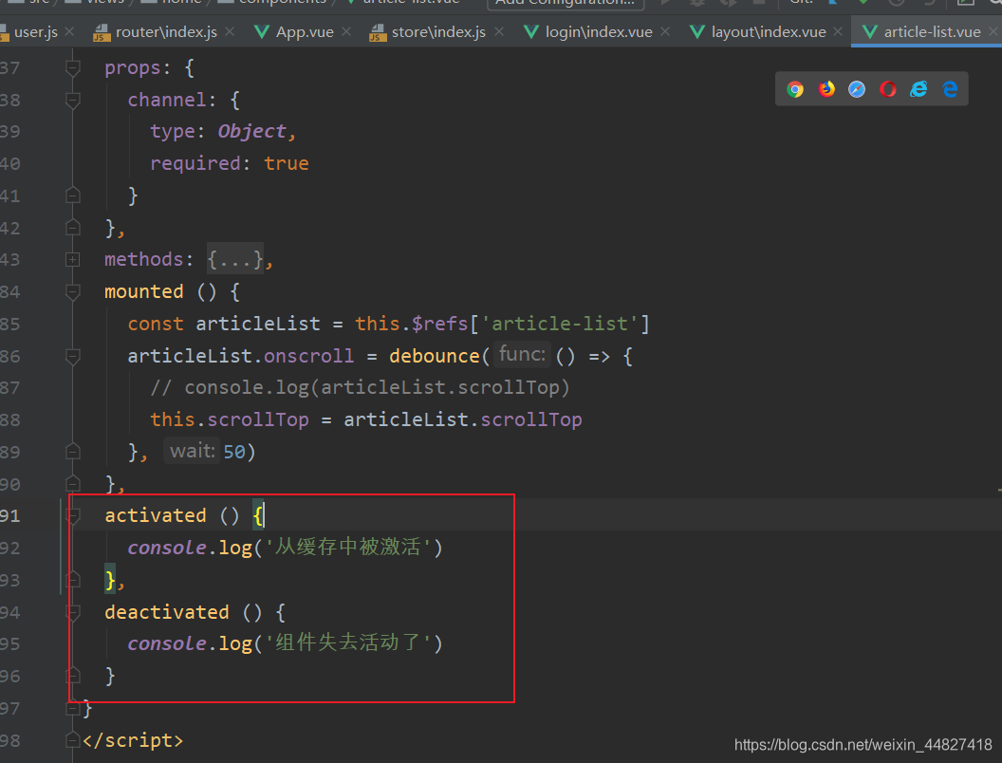Collapse the mounted function at line 84
The height and width of the screenshot is (763, 1002).
73,292
